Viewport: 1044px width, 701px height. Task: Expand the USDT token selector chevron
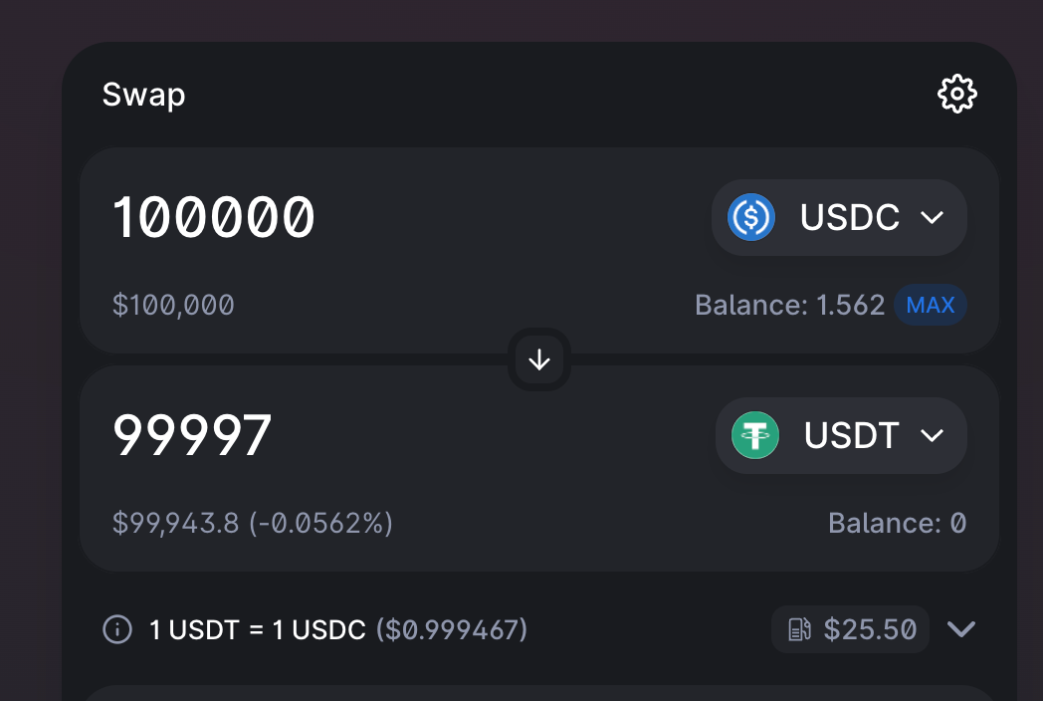pos(933,436)
